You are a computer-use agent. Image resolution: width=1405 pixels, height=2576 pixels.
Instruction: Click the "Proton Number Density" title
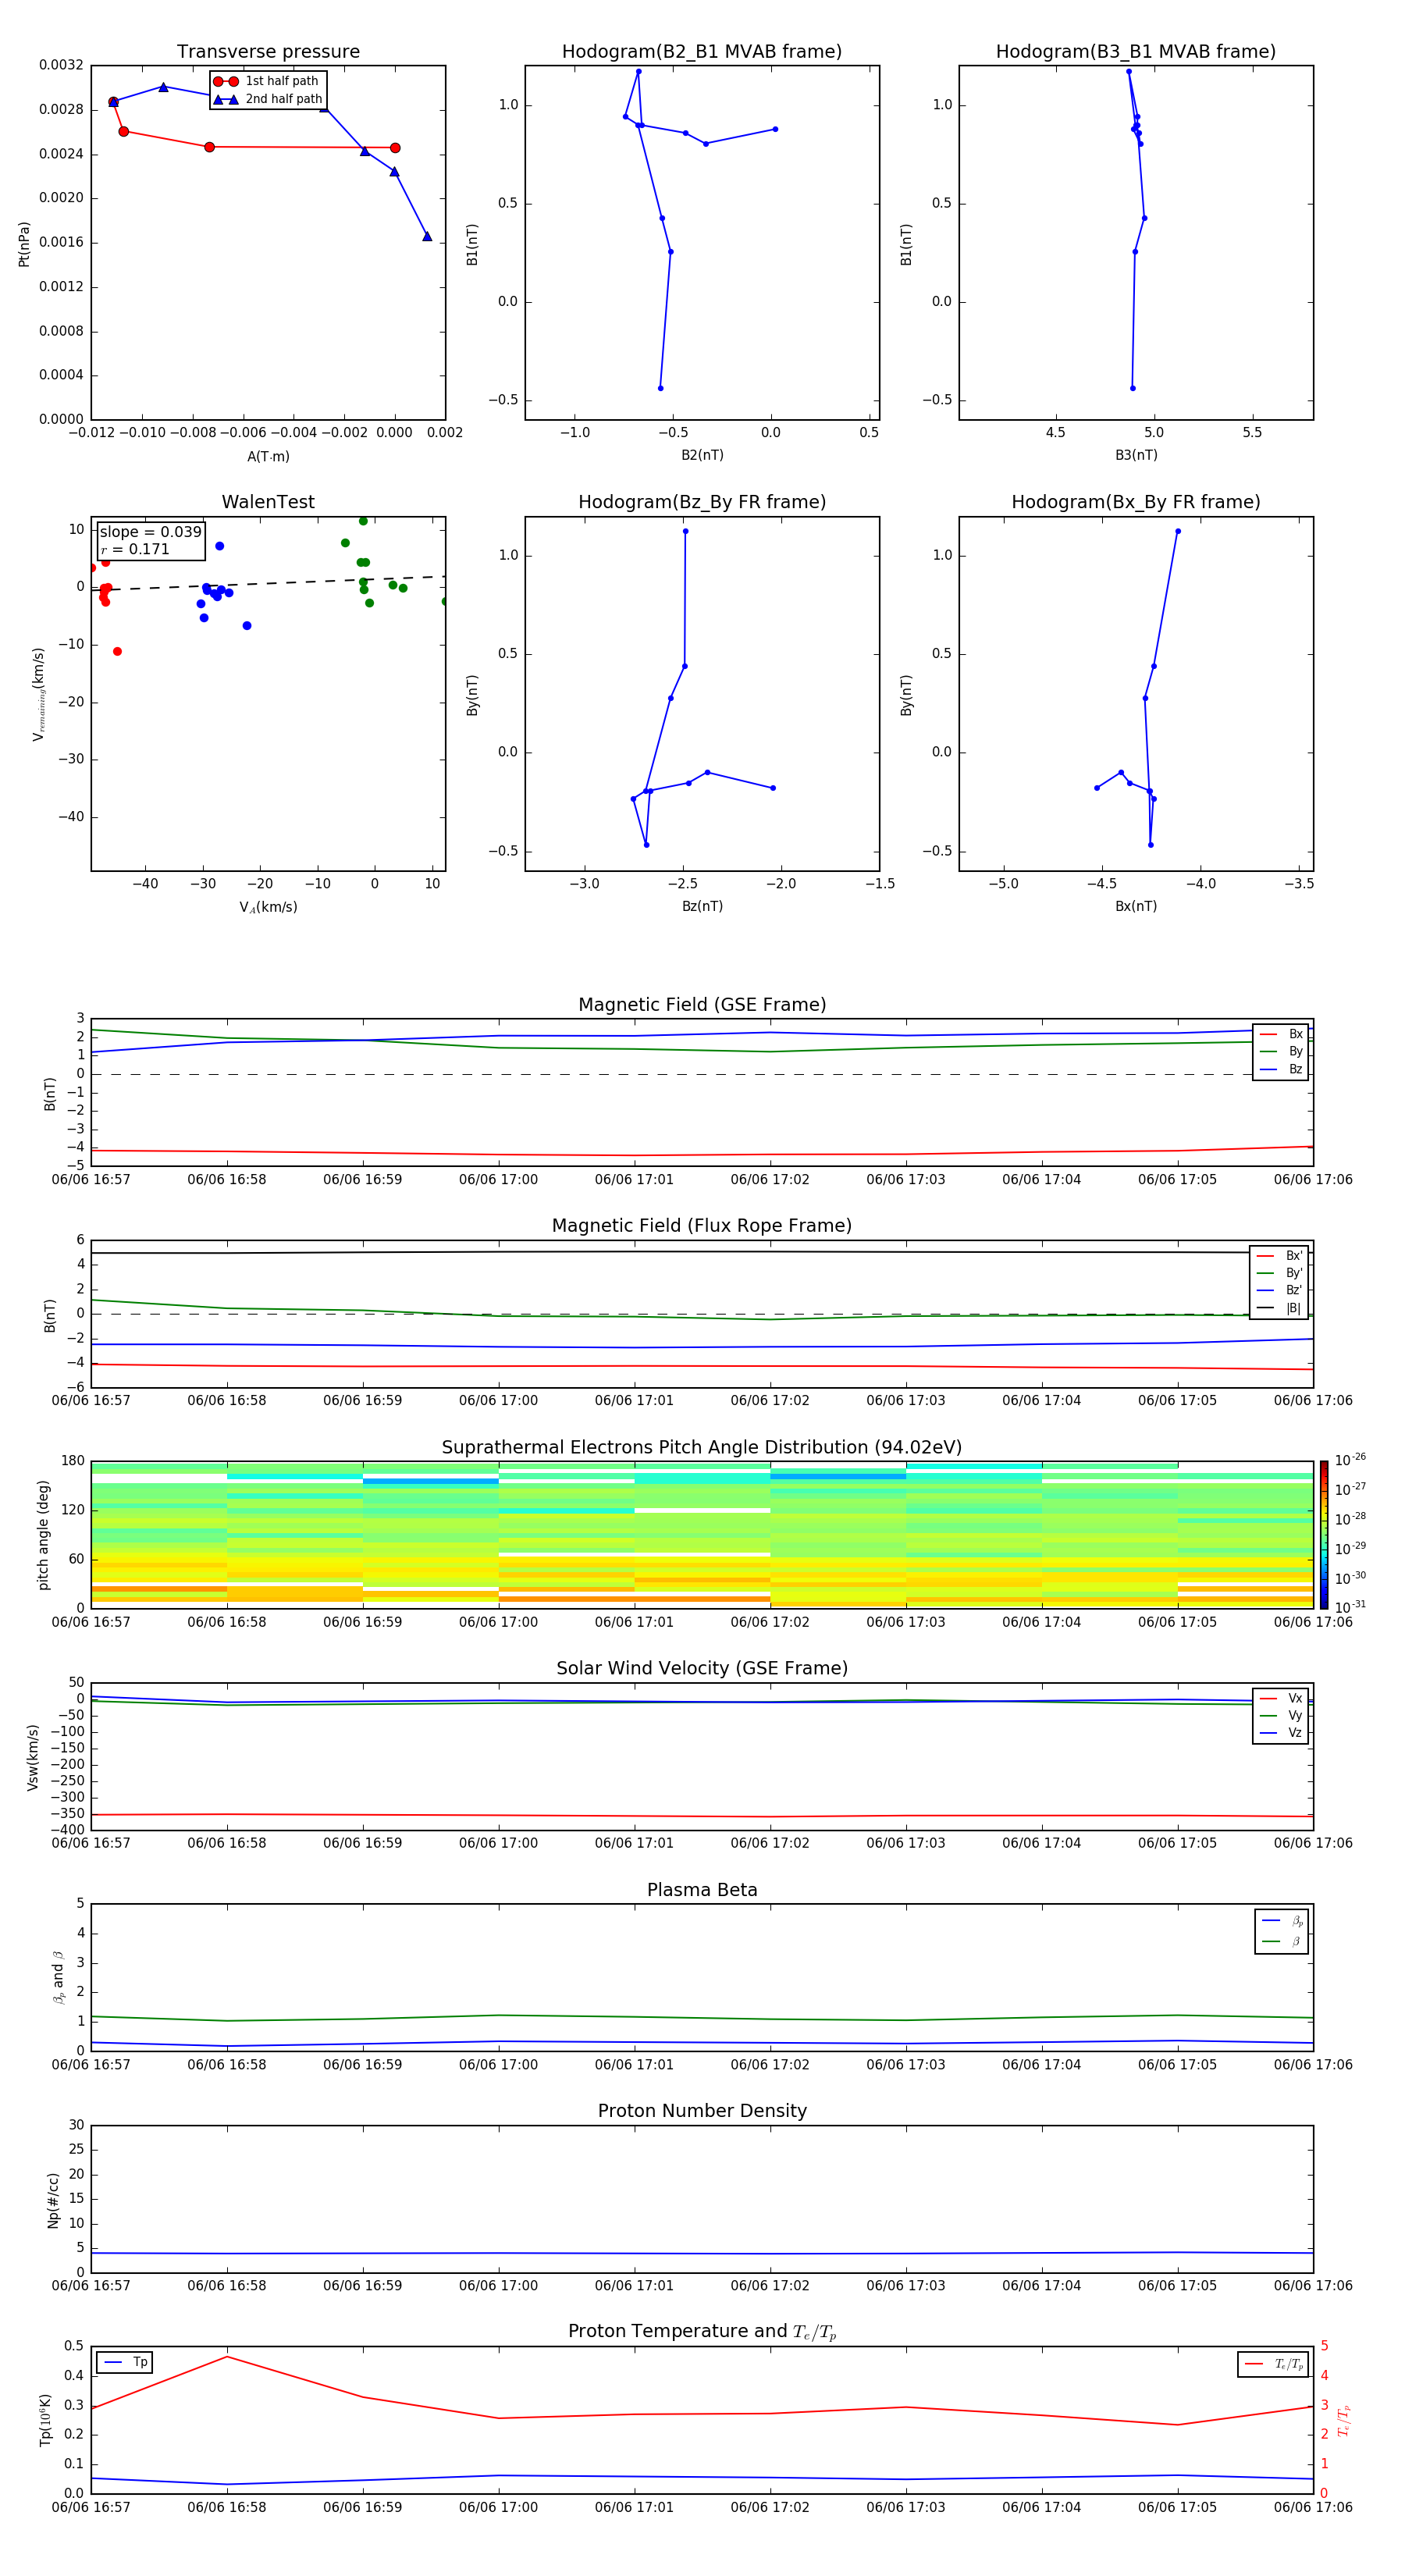pyautogui.click(x=701, y=2111)
